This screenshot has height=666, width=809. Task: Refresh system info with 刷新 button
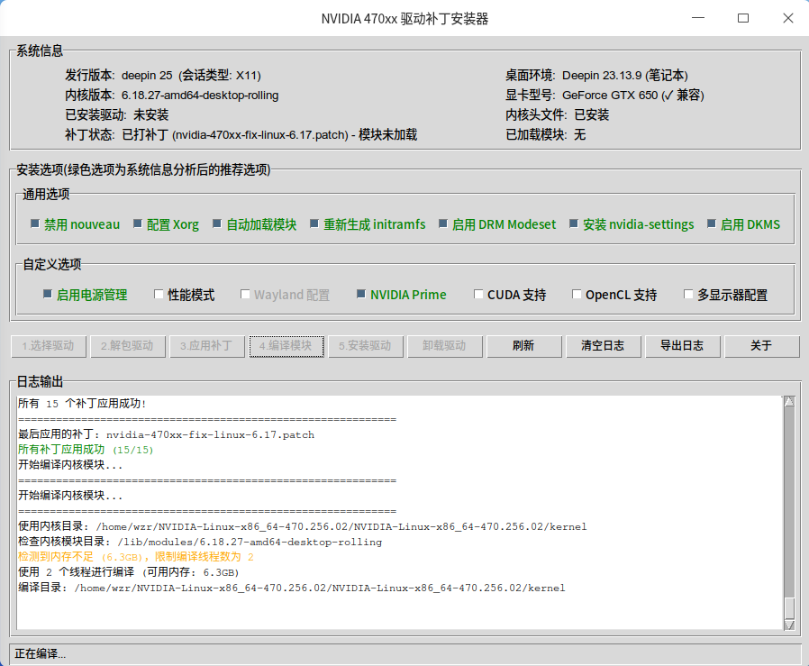click(x=523, y=346)
